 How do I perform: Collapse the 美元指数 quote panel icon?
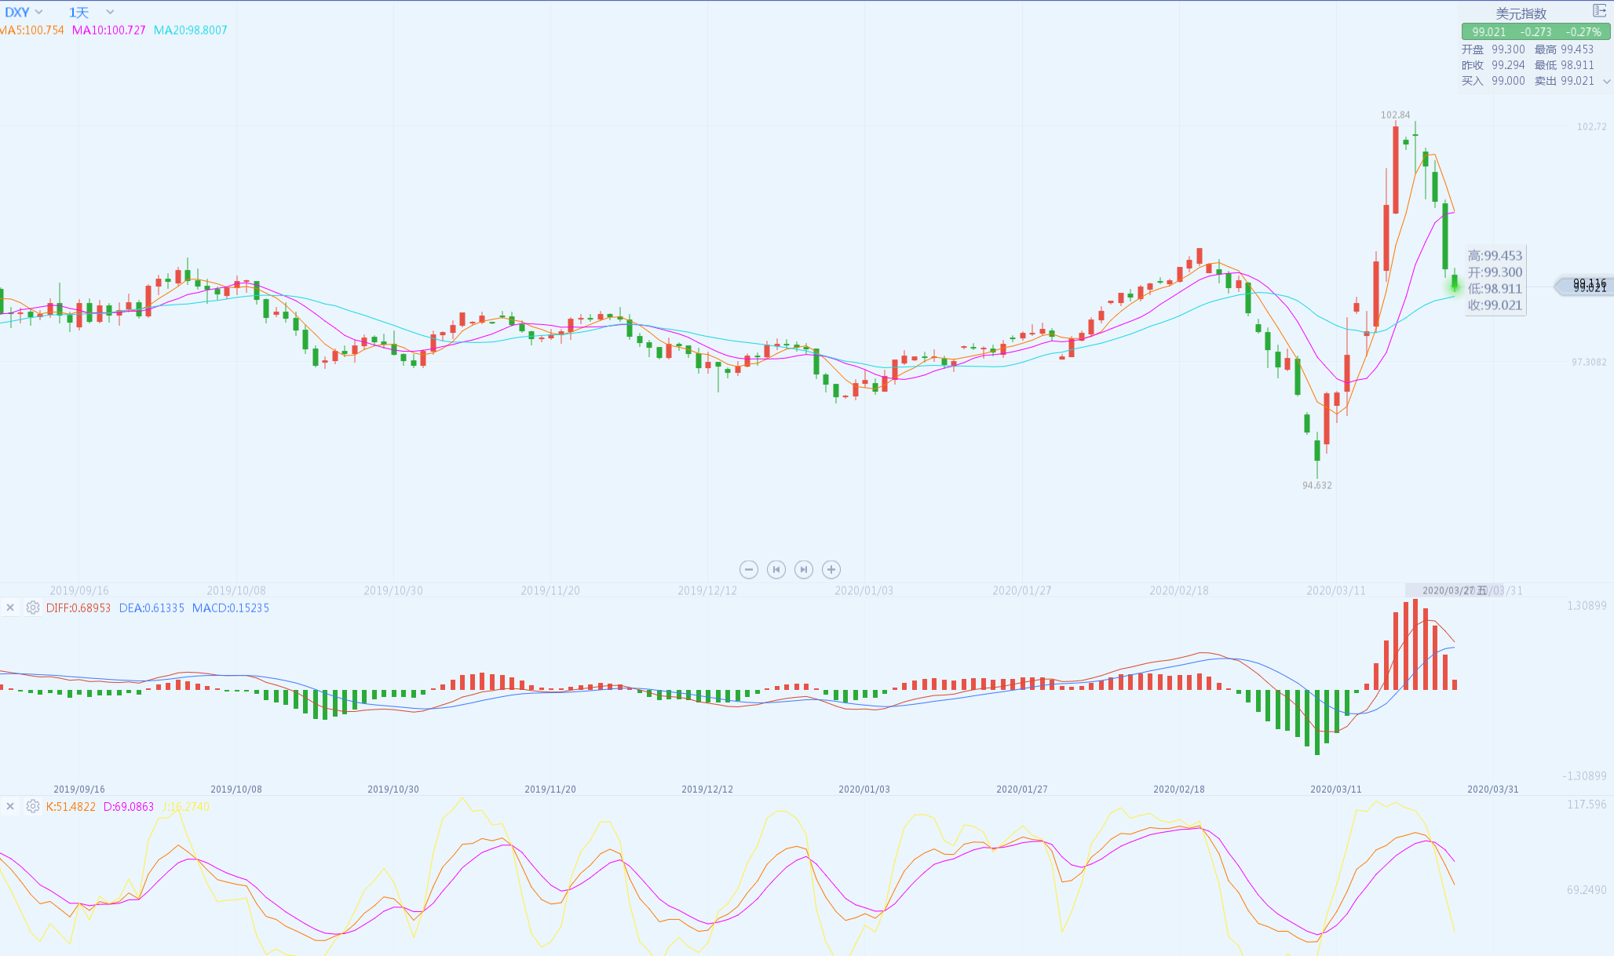[x=1599, y=11]
